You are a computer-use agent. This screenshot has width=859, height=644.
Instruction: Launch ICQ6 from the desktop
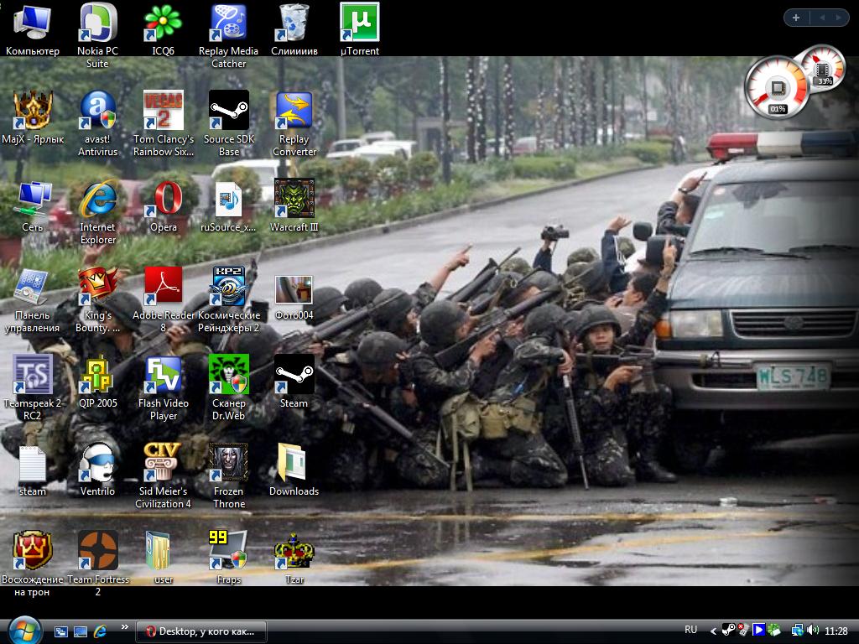tap(163, 23)
